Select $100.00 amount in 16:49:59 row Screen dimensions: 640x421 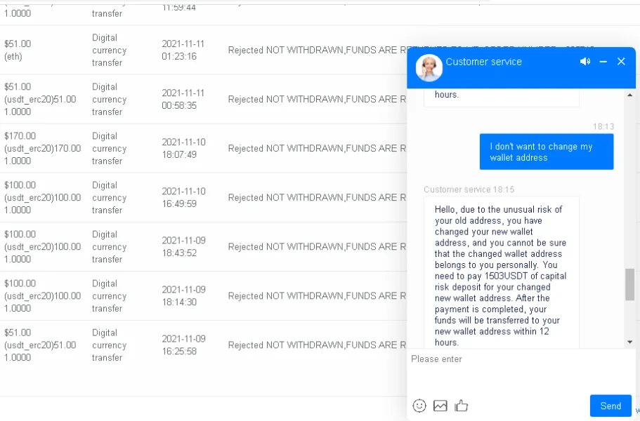click(42, 197)
